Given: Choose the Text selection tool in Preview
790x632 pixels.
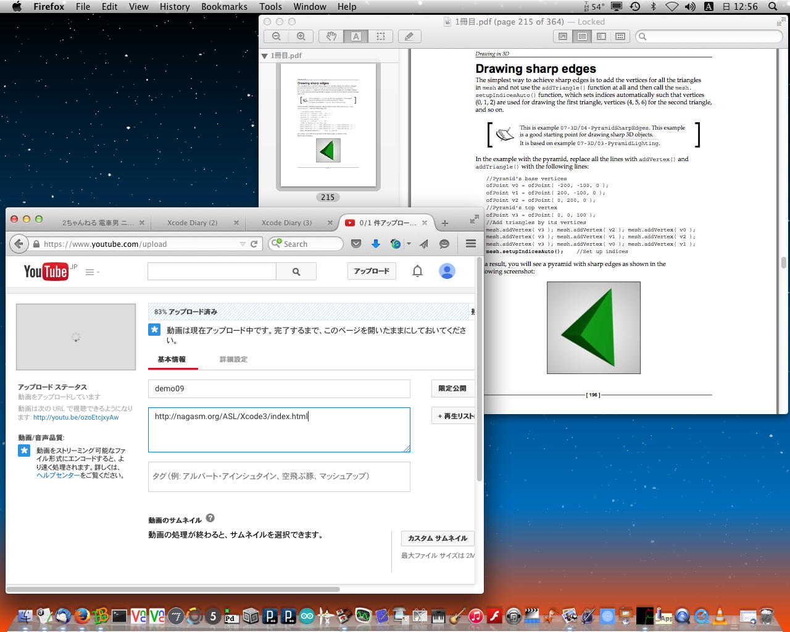Looking at the screenshot, I should [356, 36].
